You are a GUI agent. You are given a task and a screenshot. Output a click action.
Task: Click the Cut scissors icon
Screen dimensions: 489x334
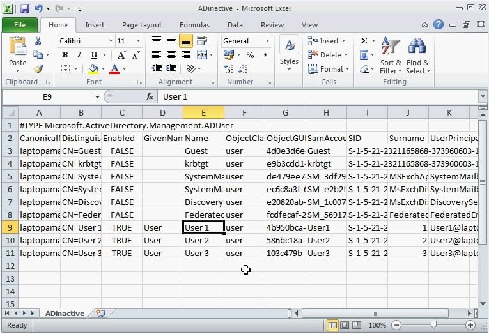pos(38,41)
